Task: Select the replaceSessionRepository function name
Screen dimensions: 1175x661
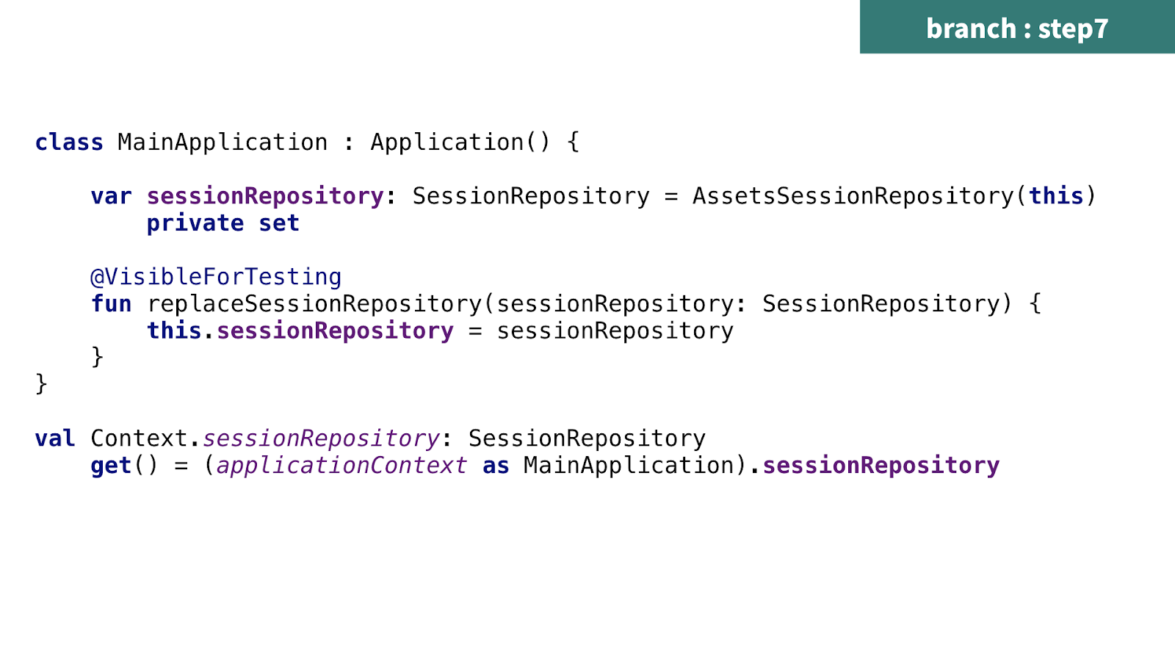Action: (x=314, y=303)
